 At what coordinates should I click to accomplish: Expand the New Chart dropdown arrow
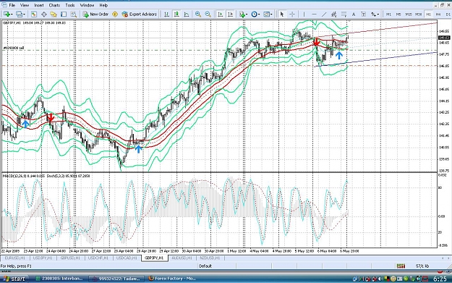tap(12, 14)
